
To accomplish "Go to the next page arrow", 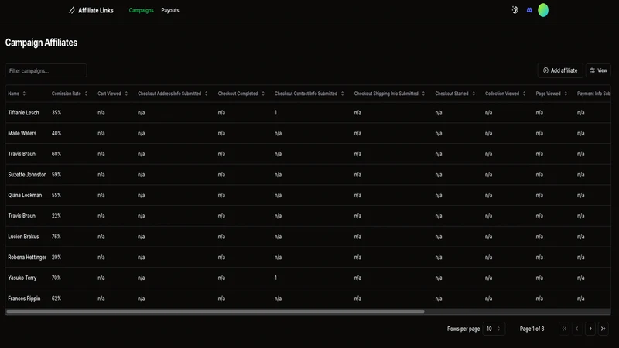I will [x=590, y=329].
